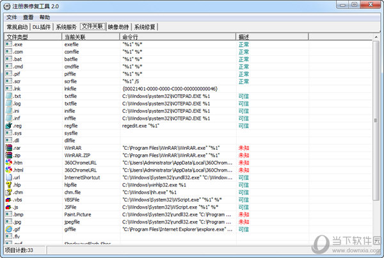Click the .exe file type icon

click(x=9, y=44)
